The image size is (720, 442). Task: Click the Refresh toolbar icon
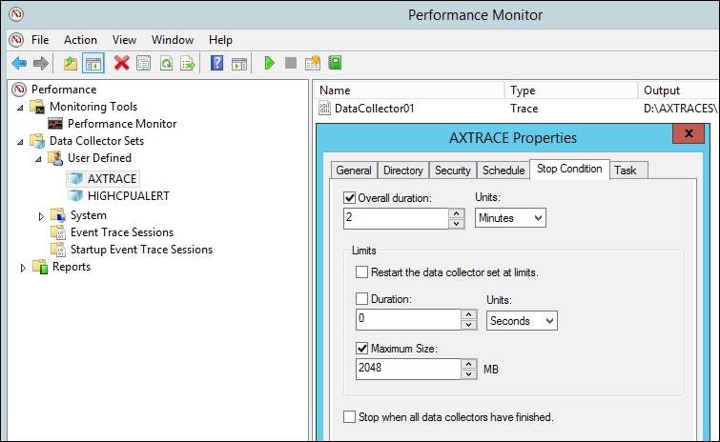coord(166,63)
